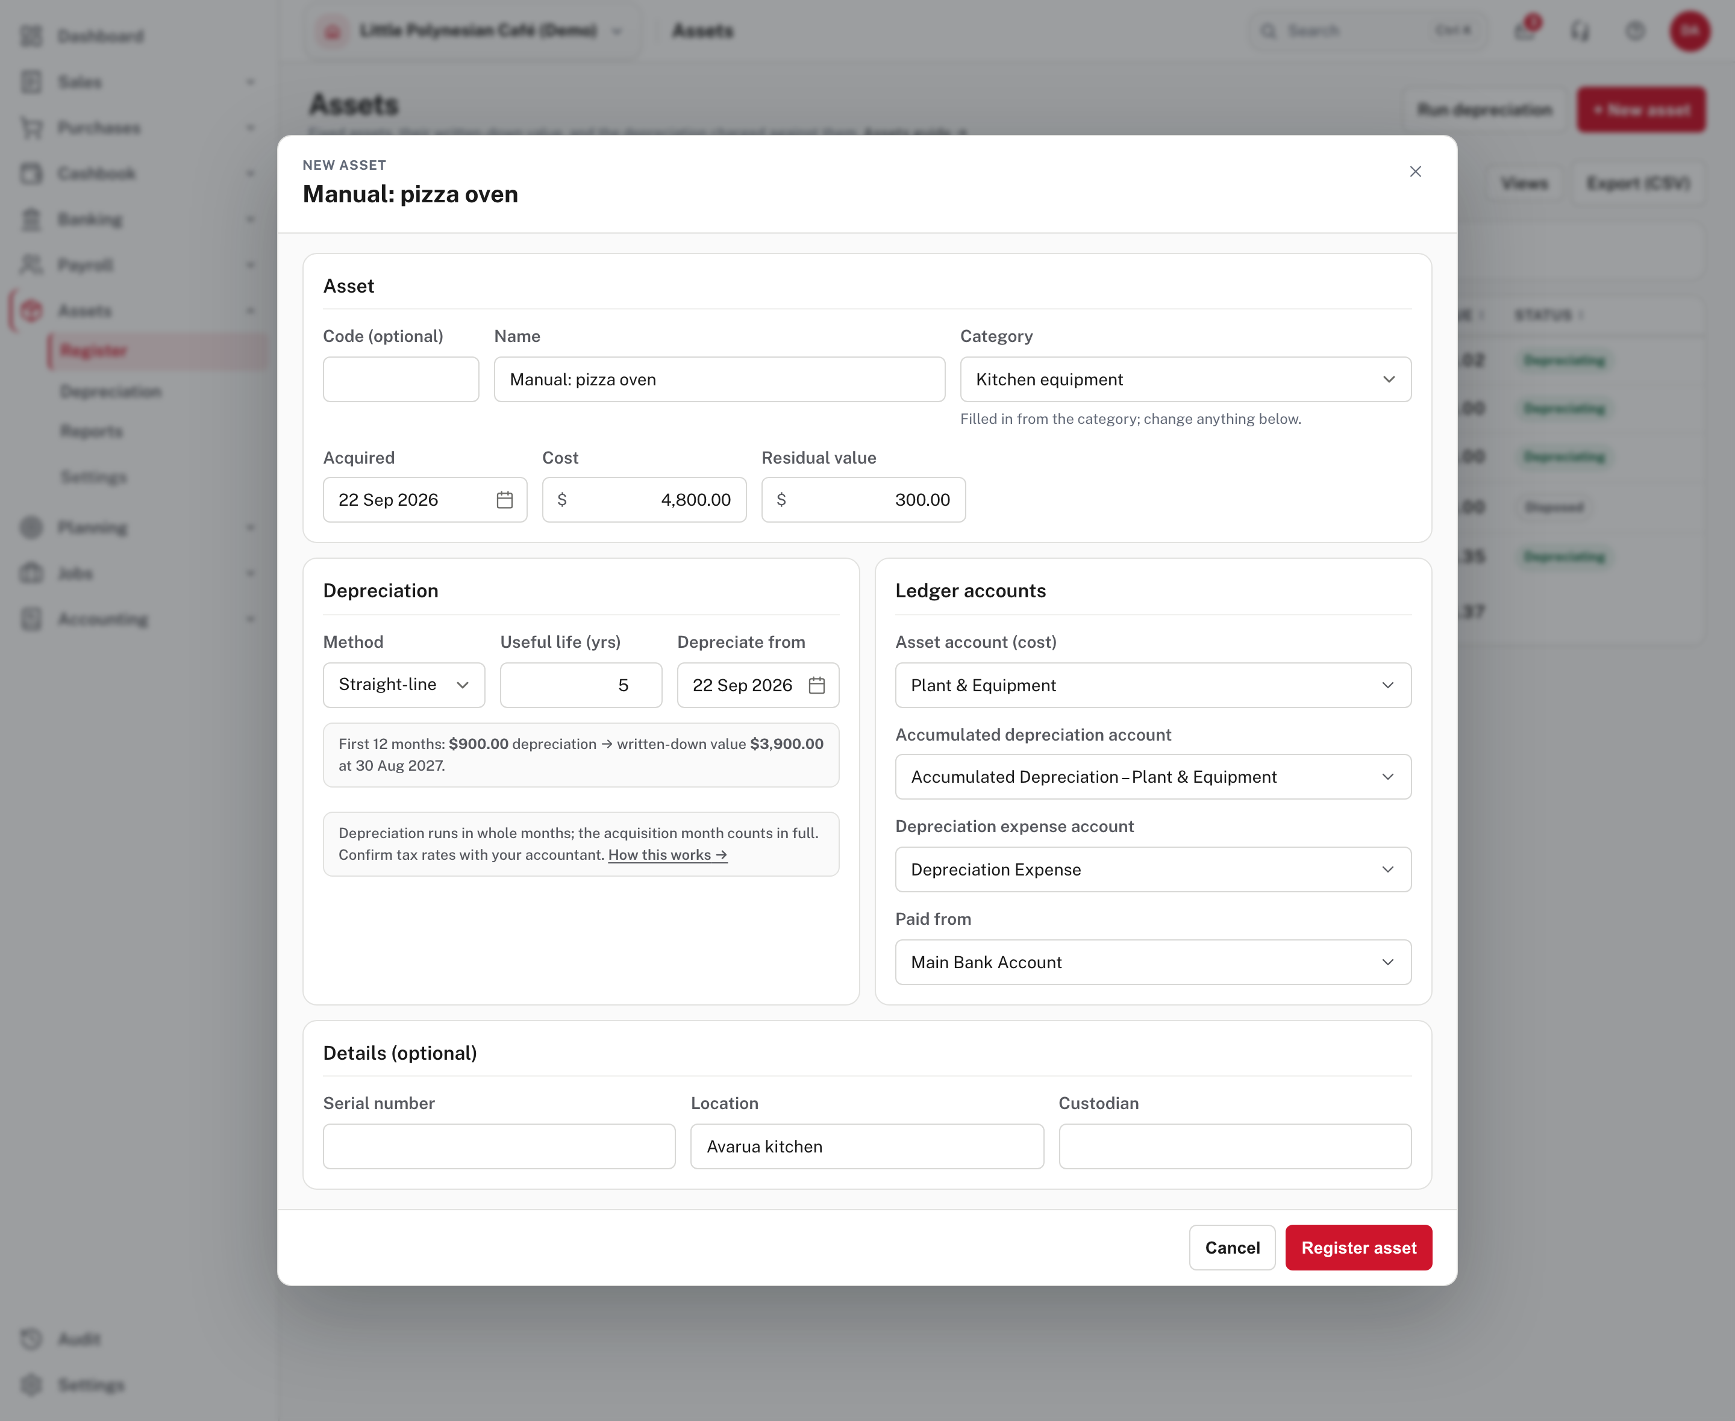1735x1421 pixels.
Task: Click the top Search box
Action: (1368, 31)
